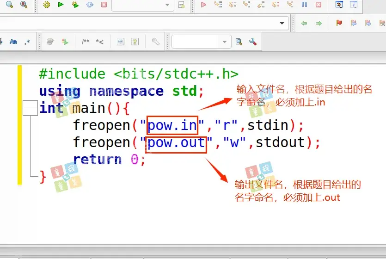The image size is (386, 259).
Task: Click the pow.out filename in code
Action: coord(176,143)
